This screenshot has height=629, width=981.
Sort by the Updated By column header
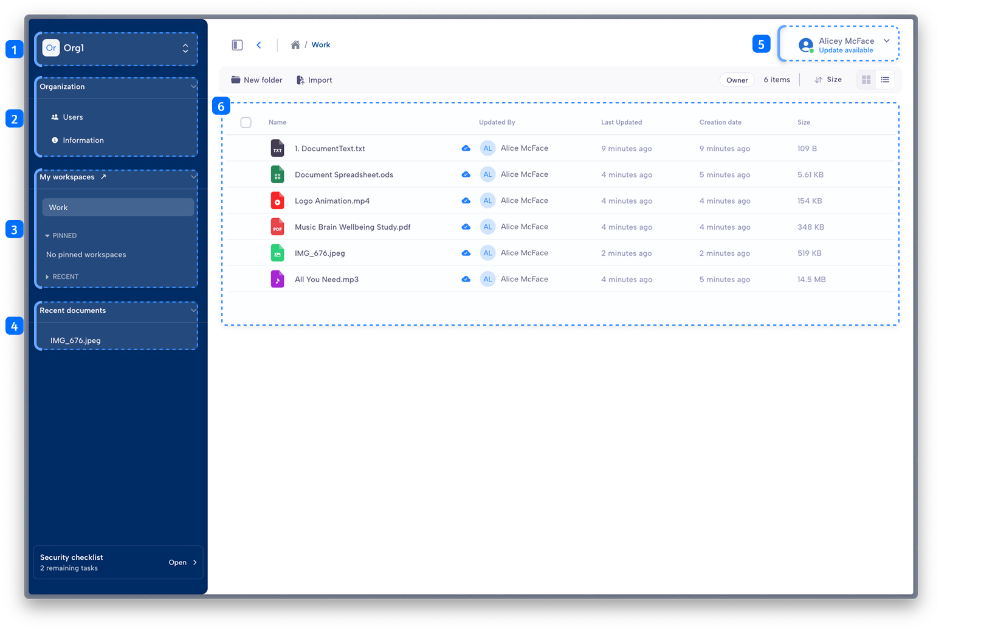497,123
